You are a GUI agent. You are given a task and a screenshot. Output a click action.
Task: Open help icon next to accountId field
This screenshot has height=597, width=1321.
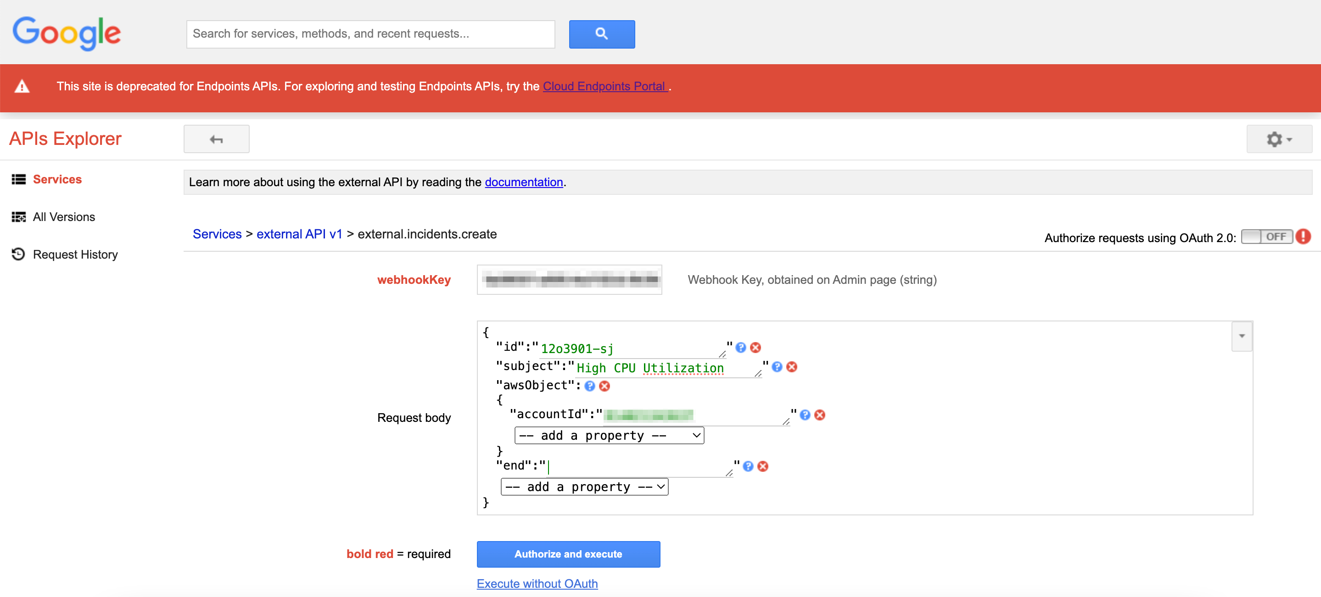click(805, 415)
